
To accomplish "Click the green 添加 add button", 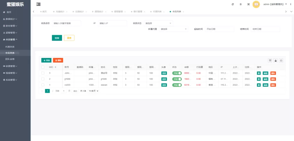I will coord(46,60).
